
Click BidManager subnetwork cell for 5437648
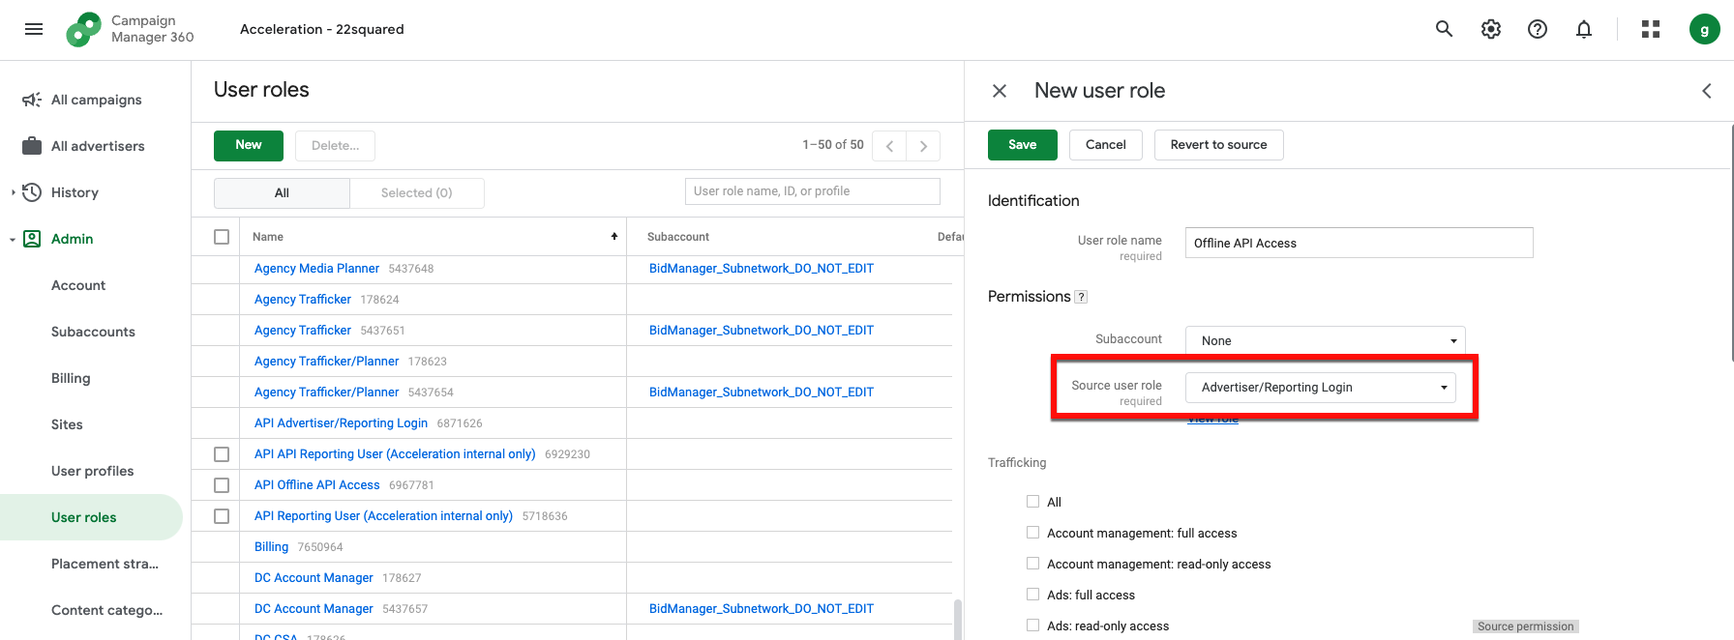pos(762,269)
